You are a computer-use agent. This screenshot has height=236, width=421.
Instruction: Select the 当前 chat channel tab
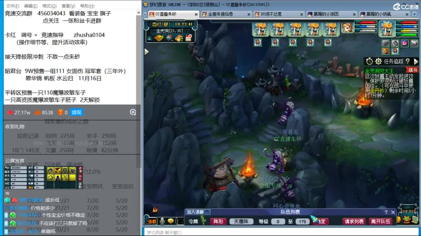[x=152, y=221]
